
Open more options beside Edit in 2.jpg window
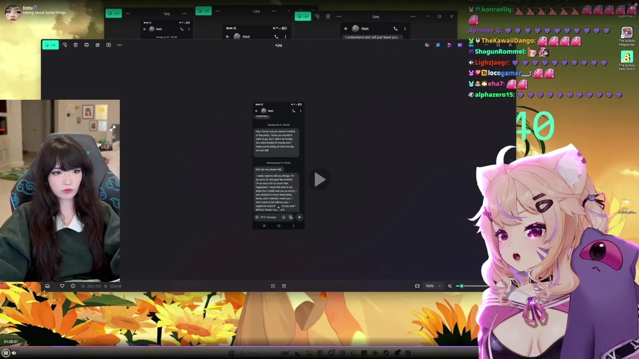tap(217, 10)
